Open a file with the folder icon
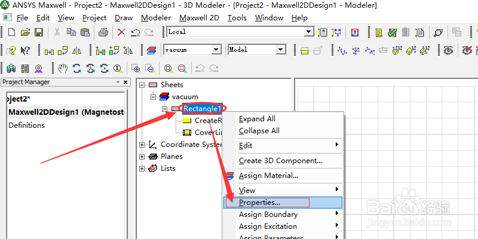478x239 pixels. (x=25, y=32)
